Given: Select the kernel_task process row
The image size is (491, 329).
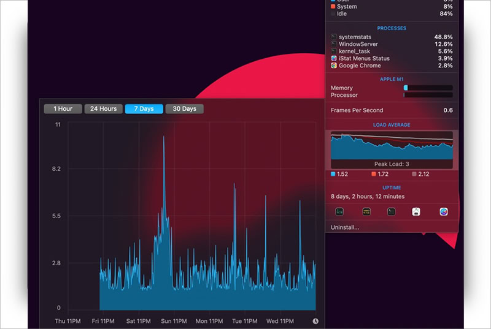Looking at the screenshot, I should (392, 51).
